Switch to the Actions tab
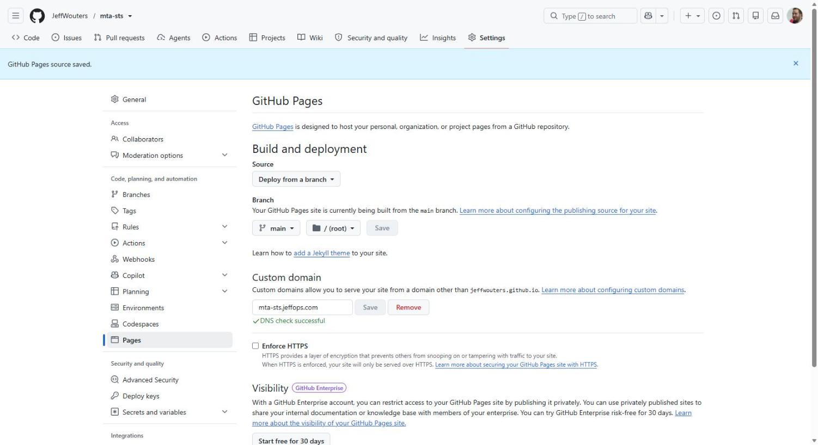The image size is (818, 445). point(219,38)
